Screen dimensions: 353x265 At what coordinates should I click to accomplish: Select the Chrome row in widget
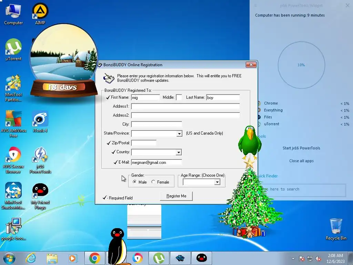(x=303, y=103)
